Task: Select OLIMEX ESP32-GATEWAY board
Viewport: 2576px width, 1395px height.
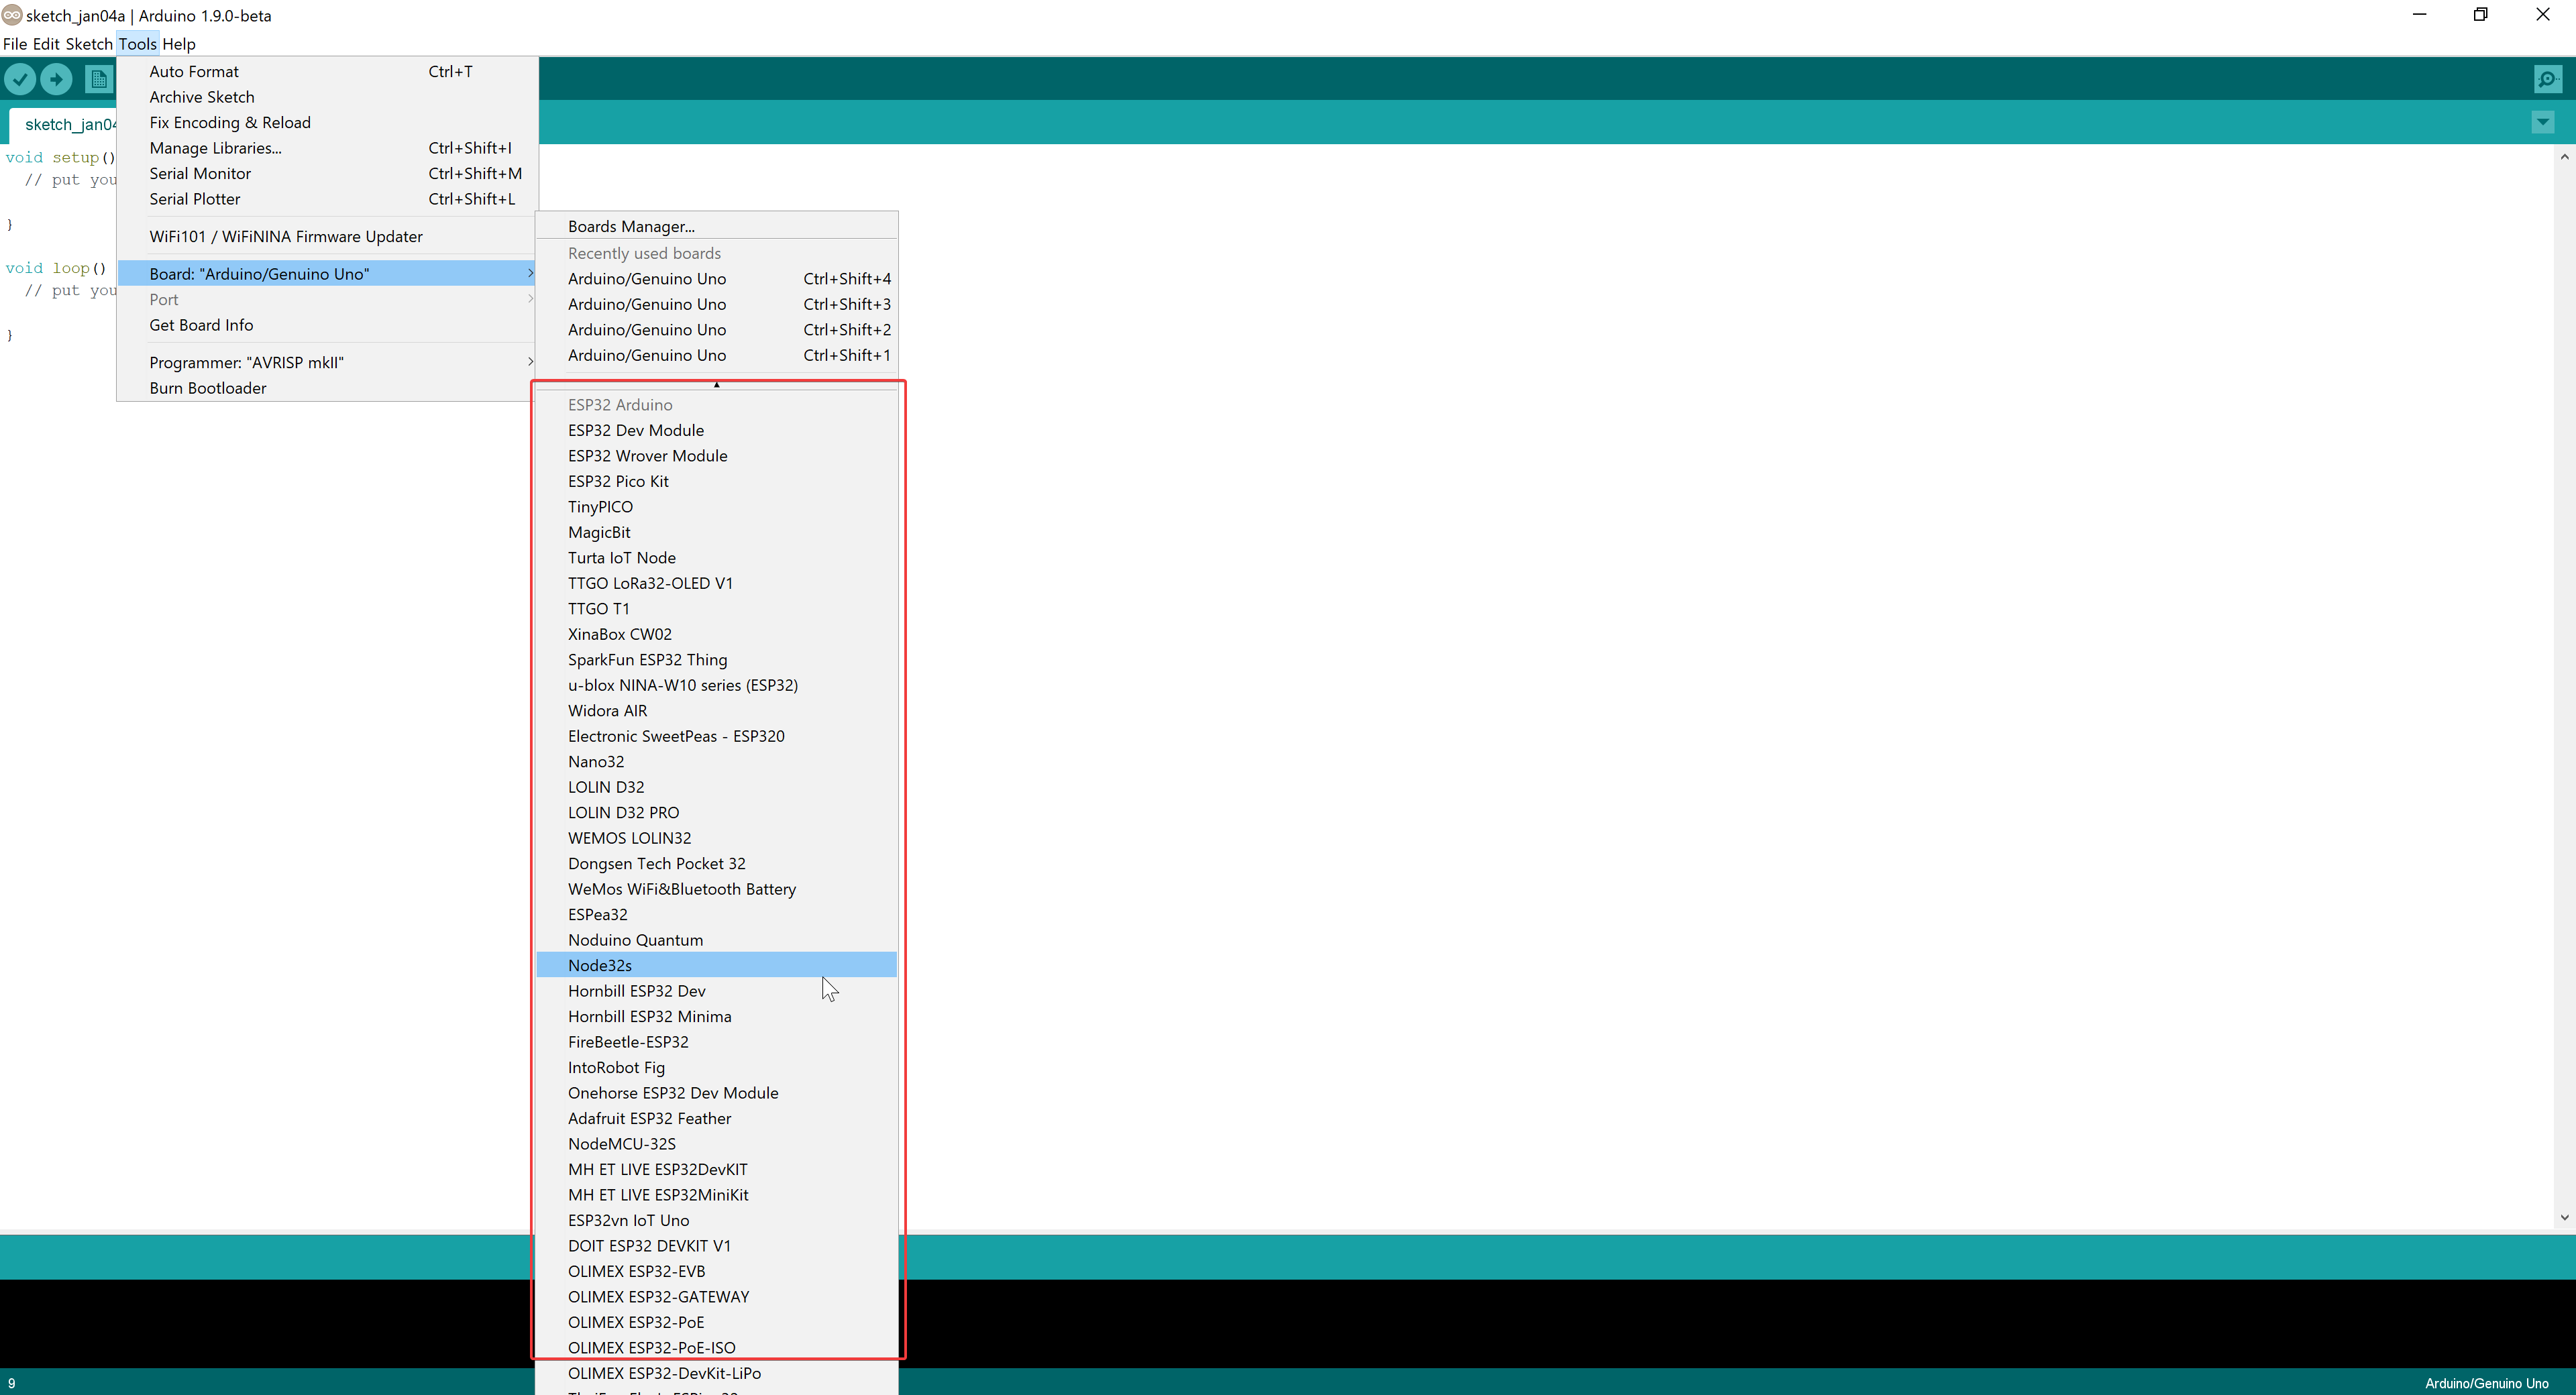Action: click(716, 1297)
